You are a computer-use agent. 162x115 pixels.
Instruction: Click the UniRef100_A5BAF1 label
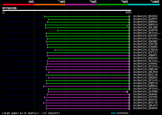point(145,55)
